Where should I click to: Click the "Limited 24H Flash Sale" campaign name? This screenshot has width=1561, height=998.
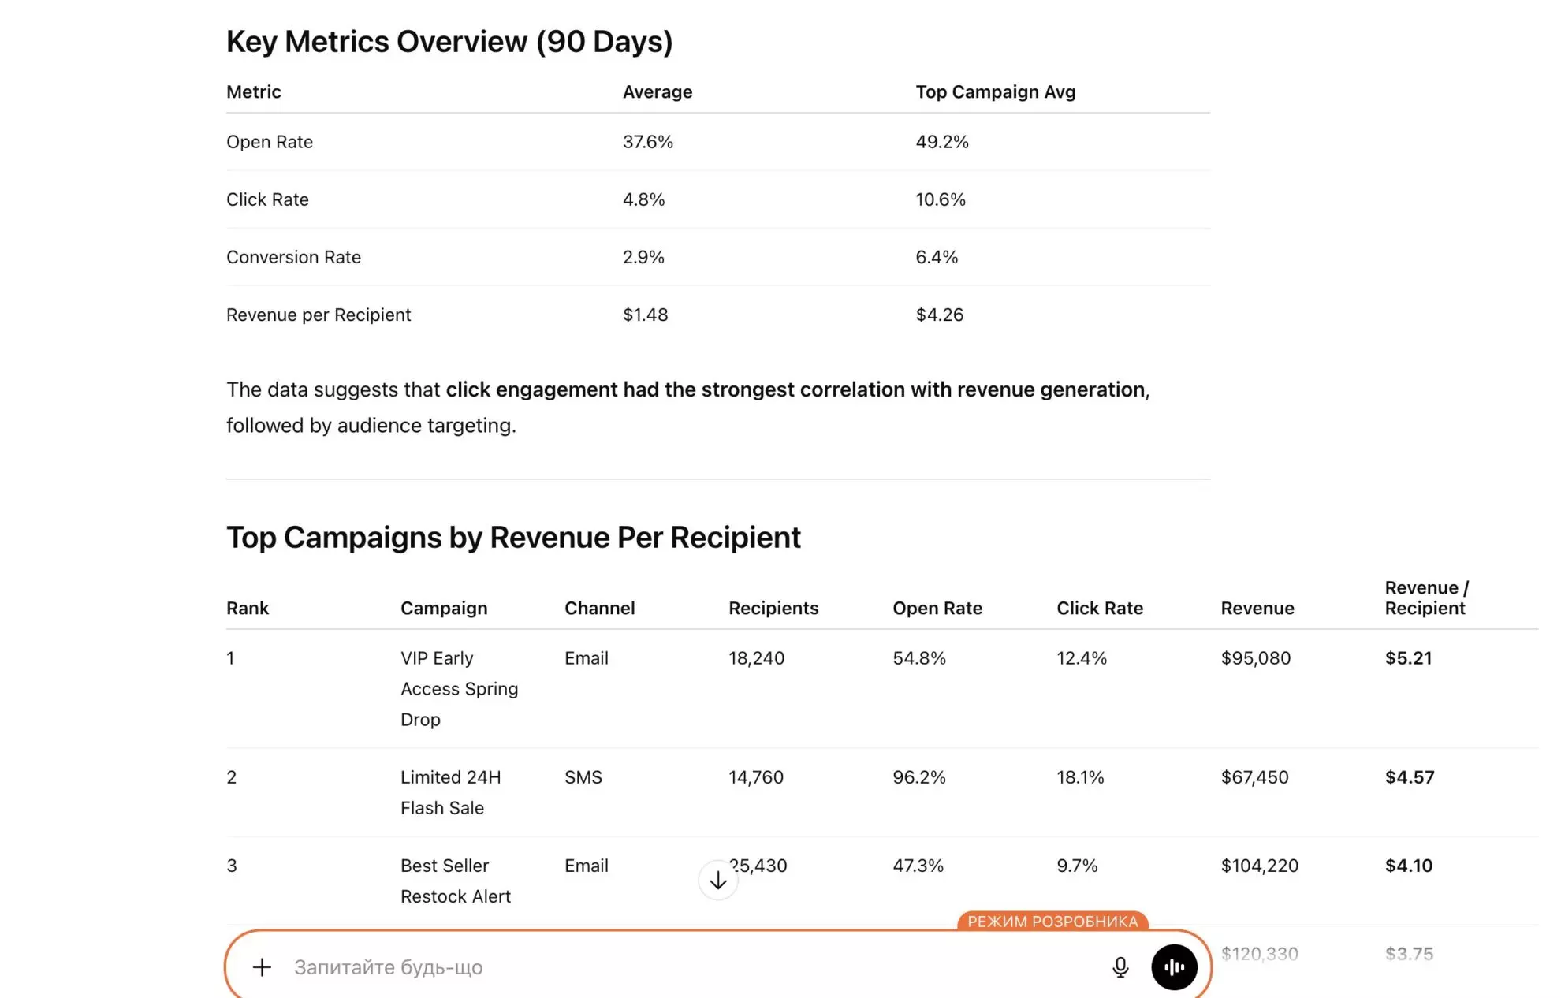pyautogui.click(x=451, y=791)
